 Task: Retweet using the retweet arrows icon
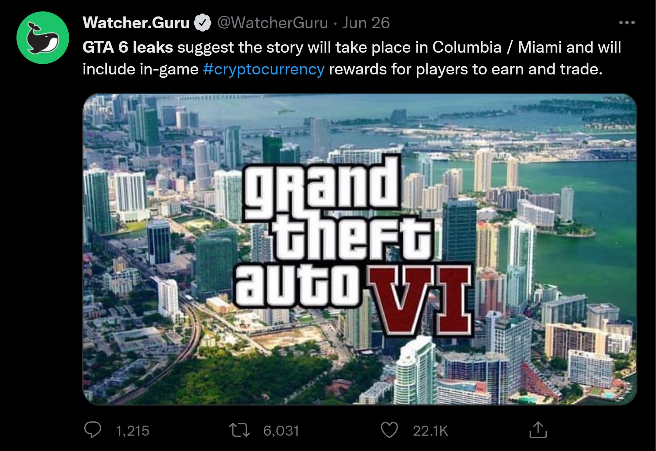pyautogui.click(x=240, y=430)
